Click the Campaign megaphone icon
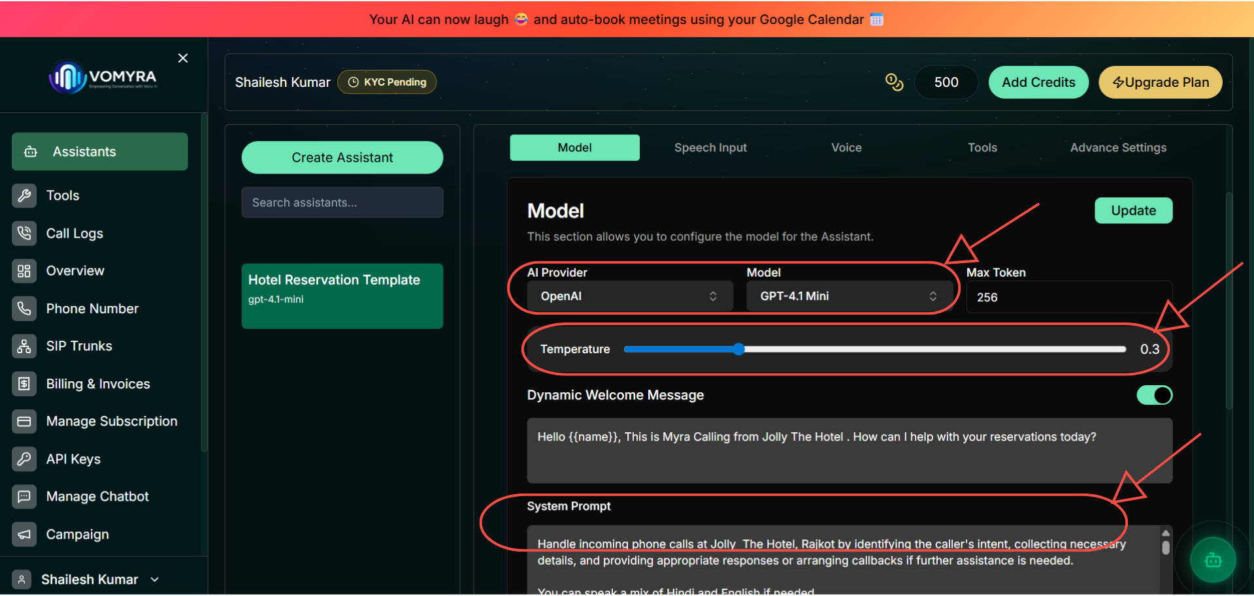This screenshot has height=596, width=1254. (x=24, y=534)
